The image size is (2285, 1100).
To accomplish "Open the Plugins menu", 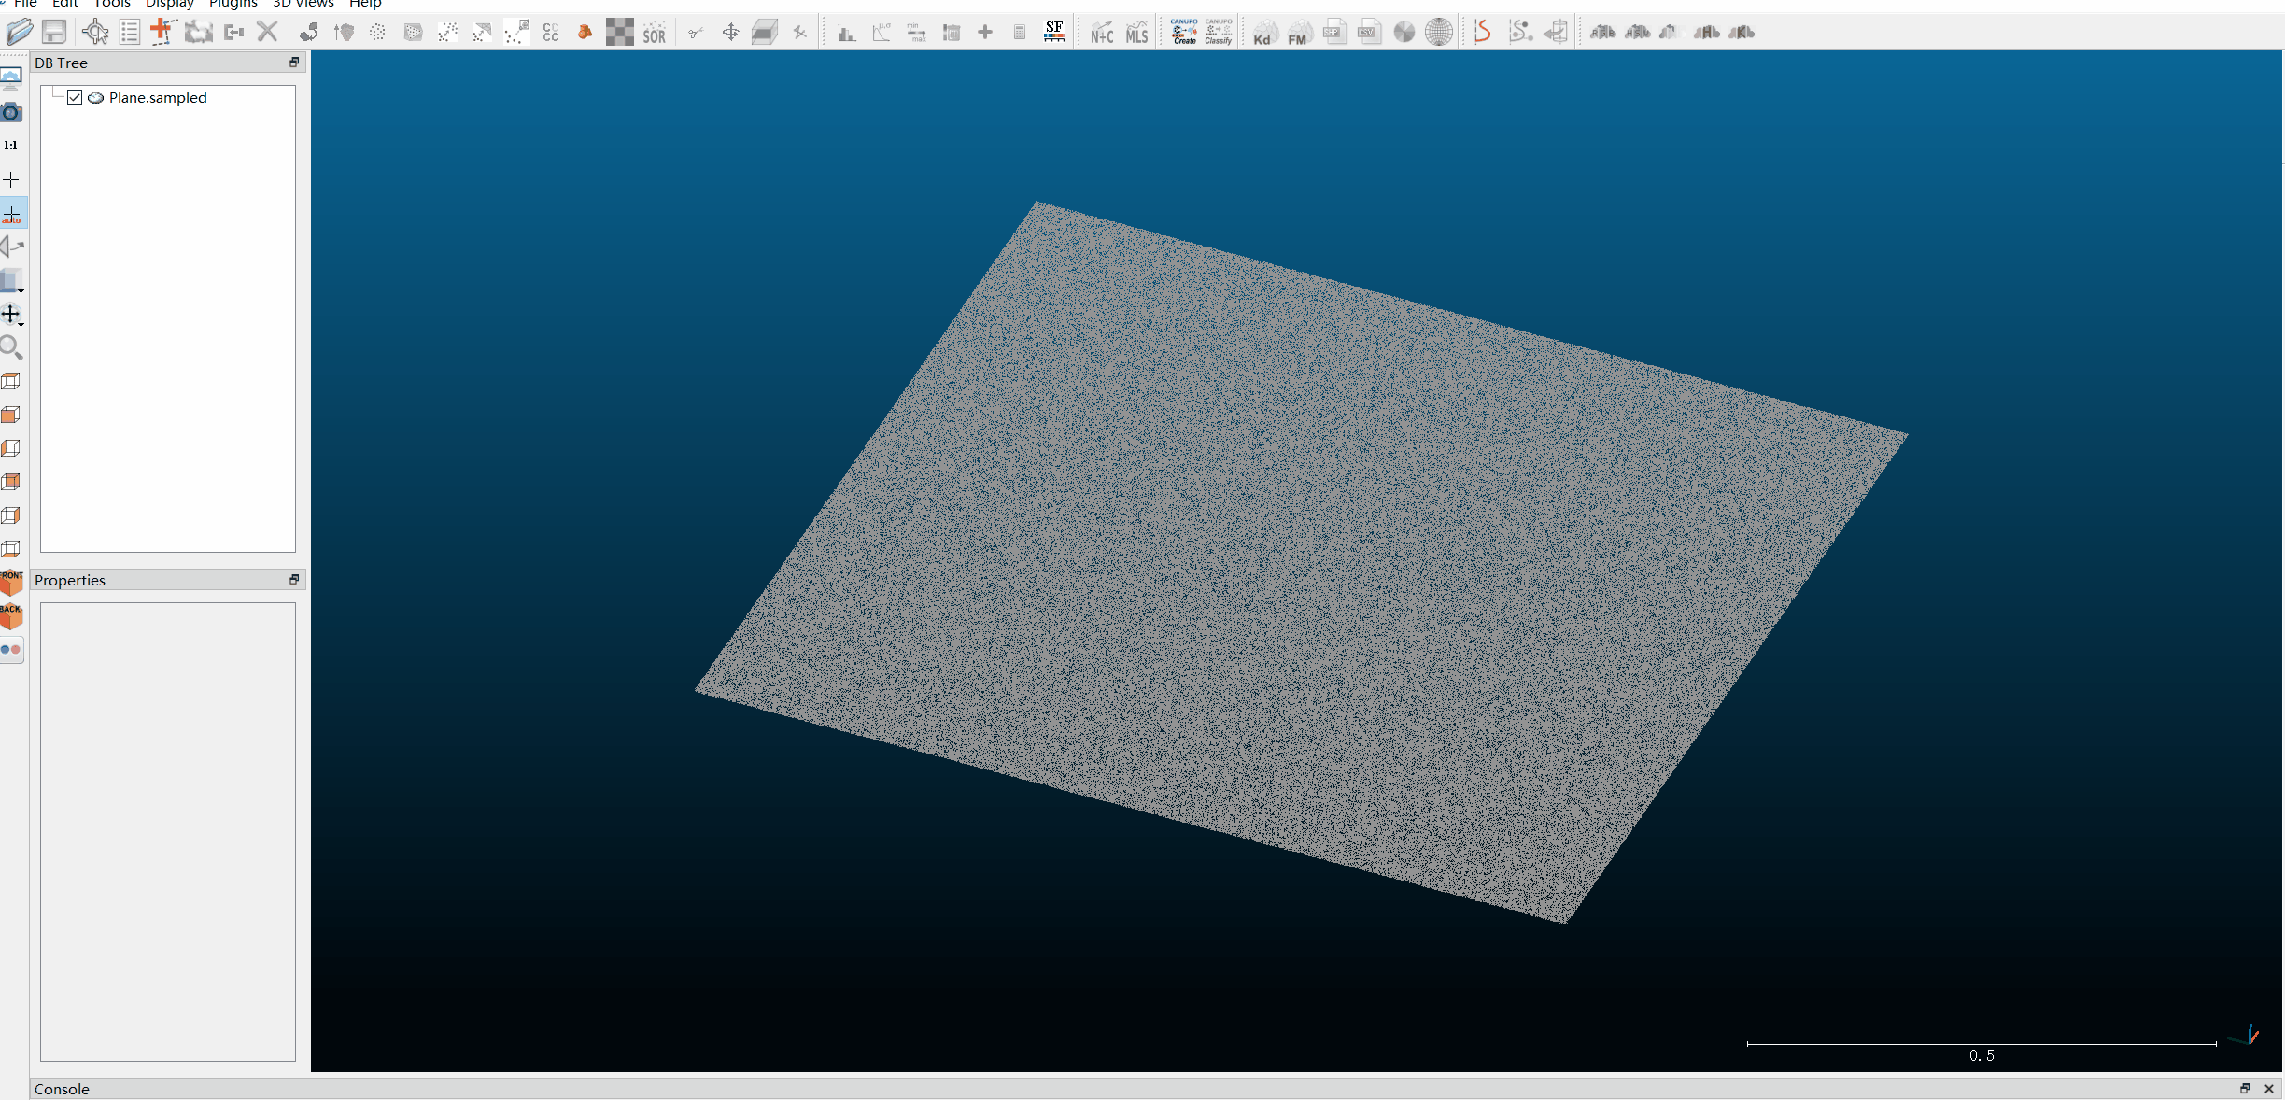I will click(x=233, y=4).
